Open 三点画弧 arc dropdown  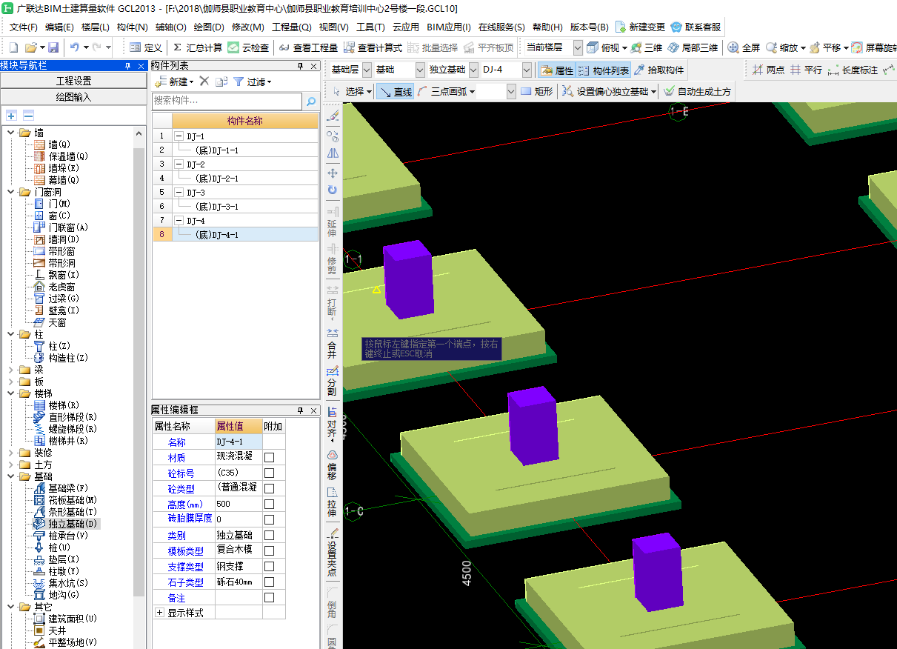pyautogui.click(x=471, y=92)
